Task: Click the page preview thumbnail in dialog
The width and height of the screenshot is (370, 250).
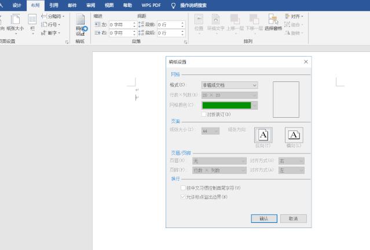Action: (x=286, y=99)
